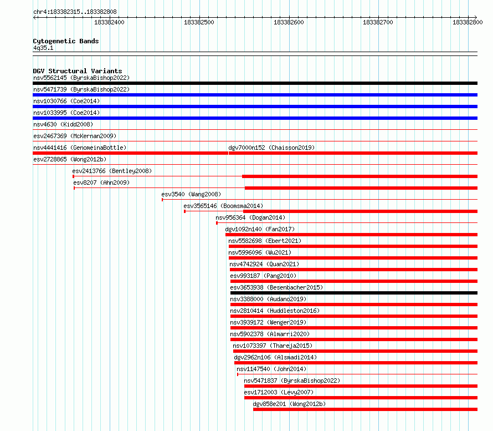Click the red dgv1092n140 variant bar
The image size is (493, 431).
[x=352, y=235]
